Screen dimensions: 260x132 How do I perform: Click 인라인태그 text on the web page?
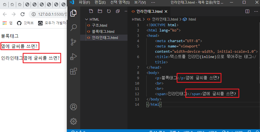coord(12,58)
